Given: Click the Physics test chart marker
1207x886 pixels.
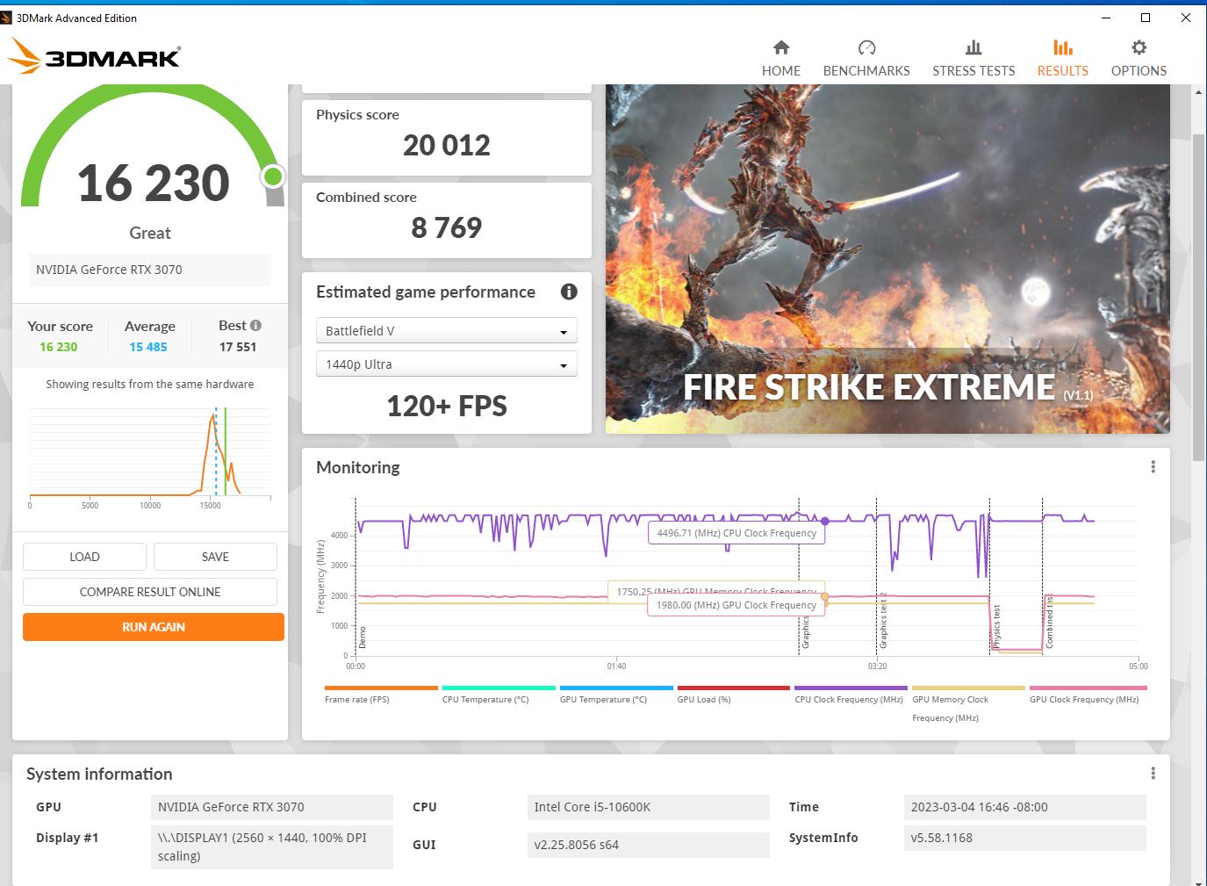Looking at the screenshot, I should point(996,627).
